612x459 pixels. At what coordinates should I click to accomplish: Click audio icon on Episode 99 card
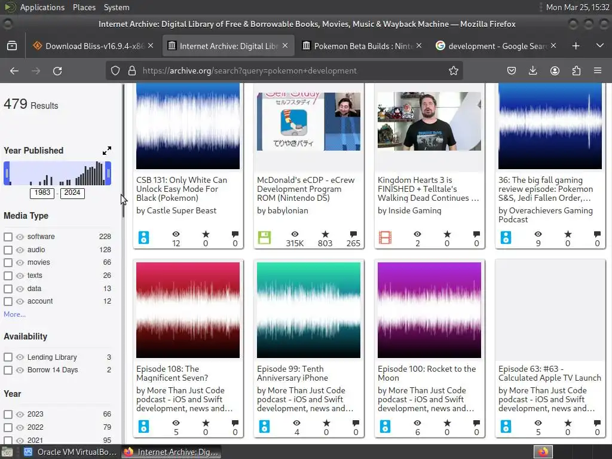[x=264, y=426]
